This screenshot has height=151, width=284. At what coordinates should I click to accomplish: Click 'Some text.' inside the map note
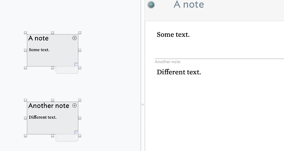39,50
